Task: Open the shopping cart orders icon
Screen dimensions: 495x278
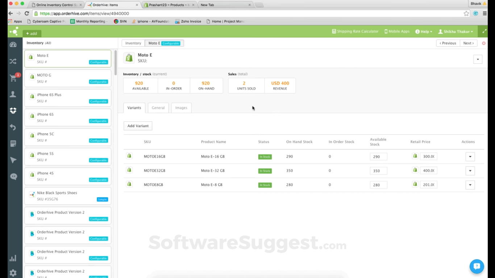Action: point(13,78)
